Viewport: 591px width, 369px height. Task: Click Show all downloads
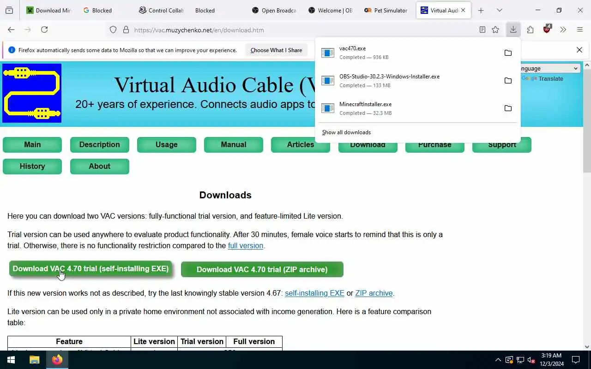346,132
